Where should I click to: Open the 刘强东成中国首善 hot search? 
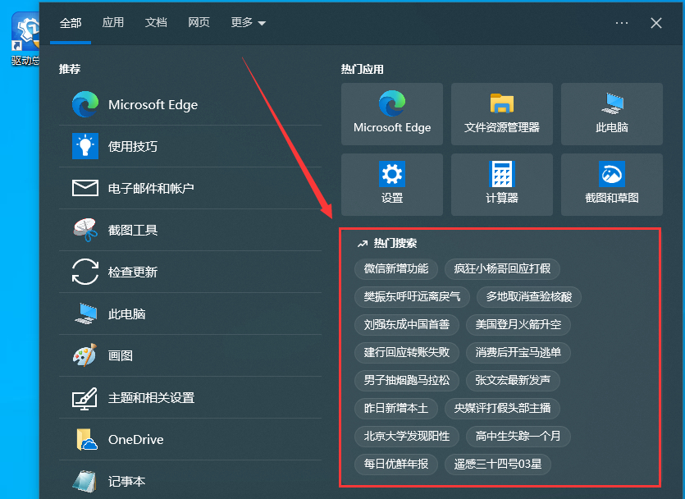tap(405, 325)
